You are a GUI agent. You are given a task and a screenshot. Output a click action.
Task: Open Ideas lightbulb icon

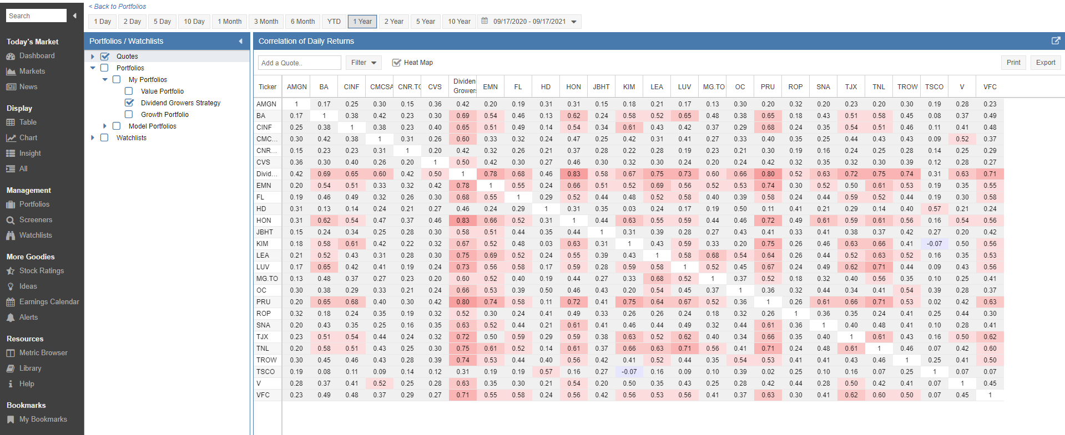(x=11, y=286)
